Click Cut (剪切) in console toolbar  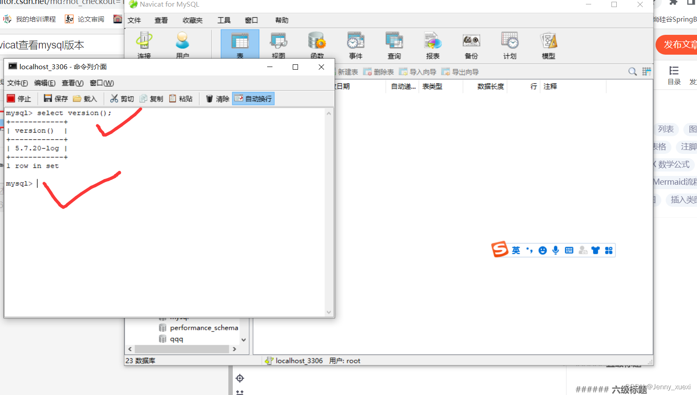click(122, 99)
